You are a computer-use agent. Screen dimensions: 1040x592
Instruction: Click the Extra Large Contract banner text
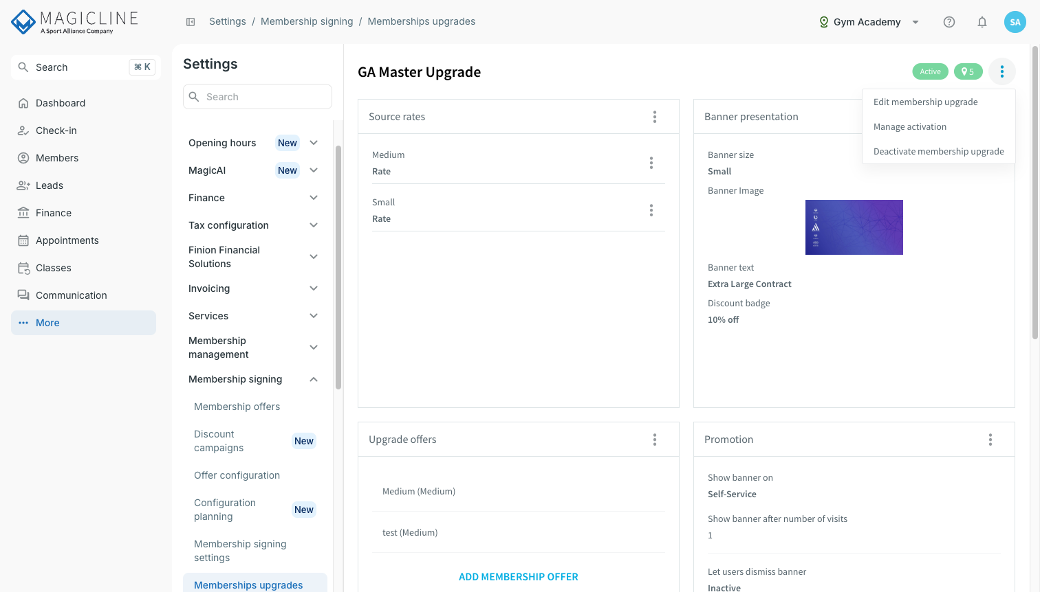click(749, 284)
